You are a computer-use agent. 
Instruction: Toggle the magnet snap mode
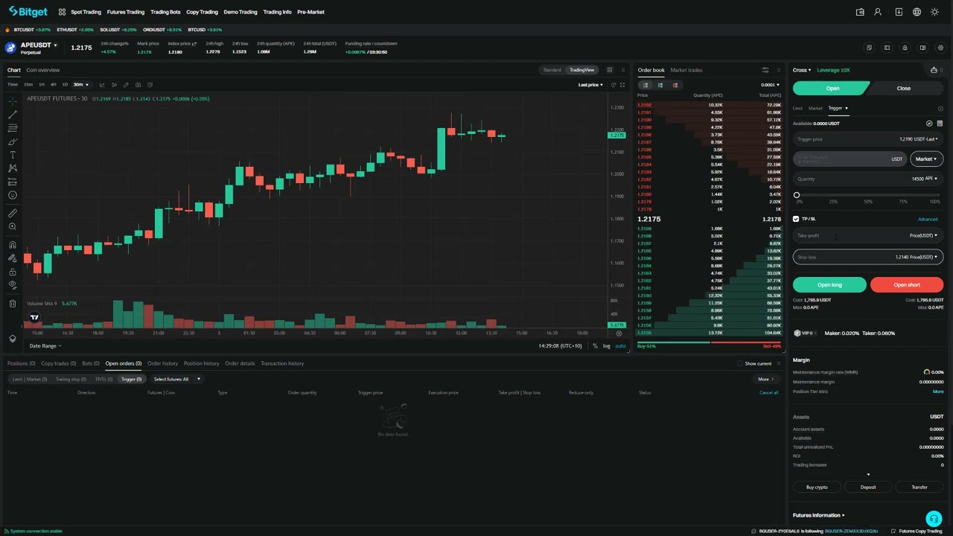(13, 244)
